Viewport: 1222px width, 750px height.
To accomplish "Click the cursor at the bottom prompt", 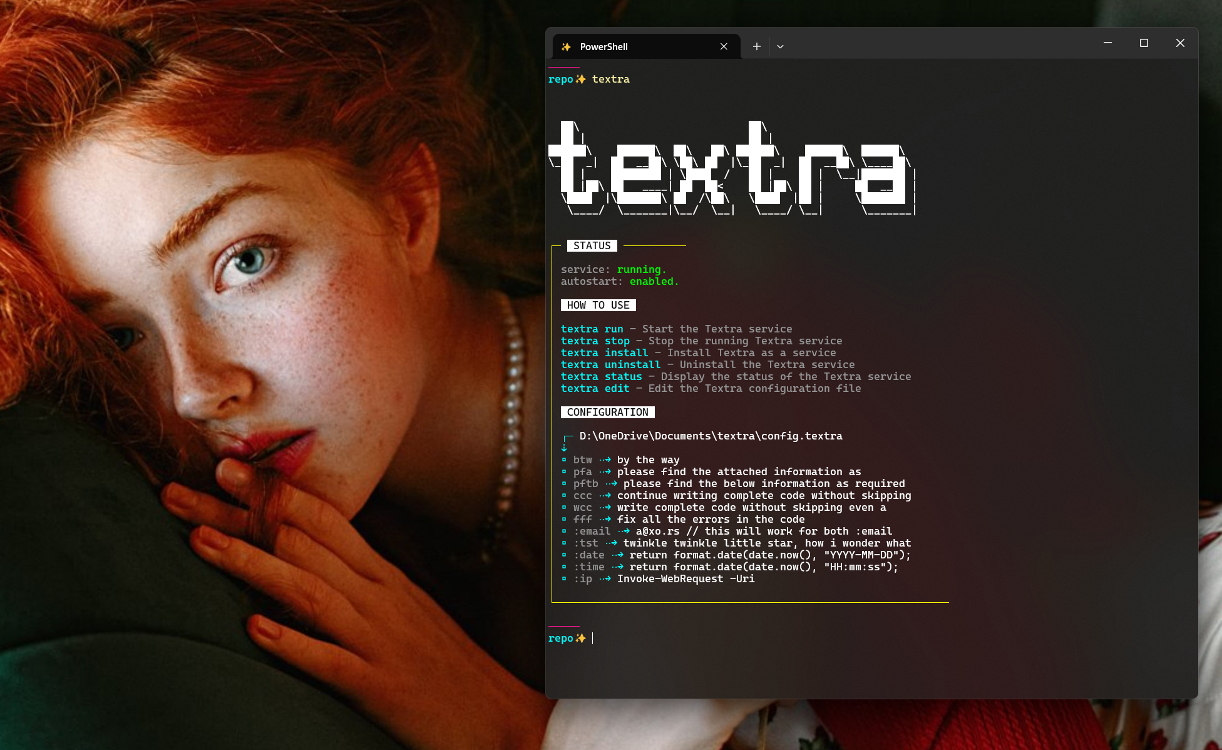I will tap(593, 638).
